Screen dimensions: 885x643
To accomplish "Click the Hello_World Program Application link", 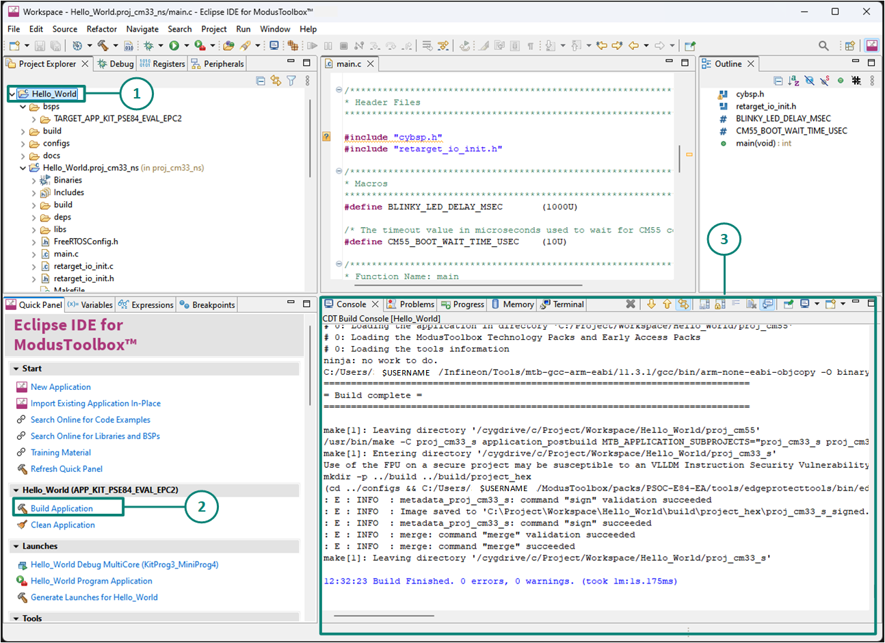I will [91, 581].
